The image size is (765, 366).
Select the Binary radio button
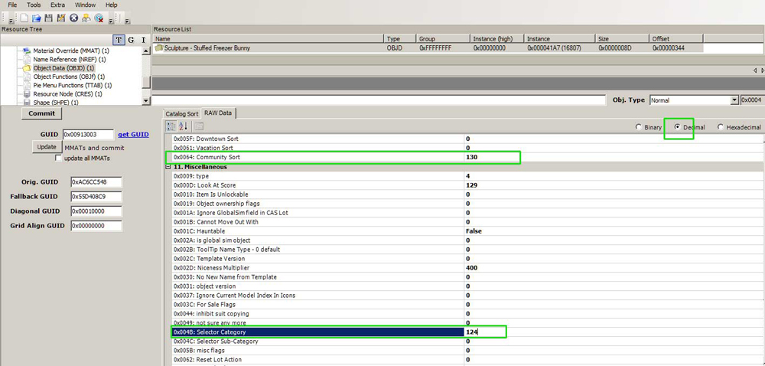pos(640,127)
